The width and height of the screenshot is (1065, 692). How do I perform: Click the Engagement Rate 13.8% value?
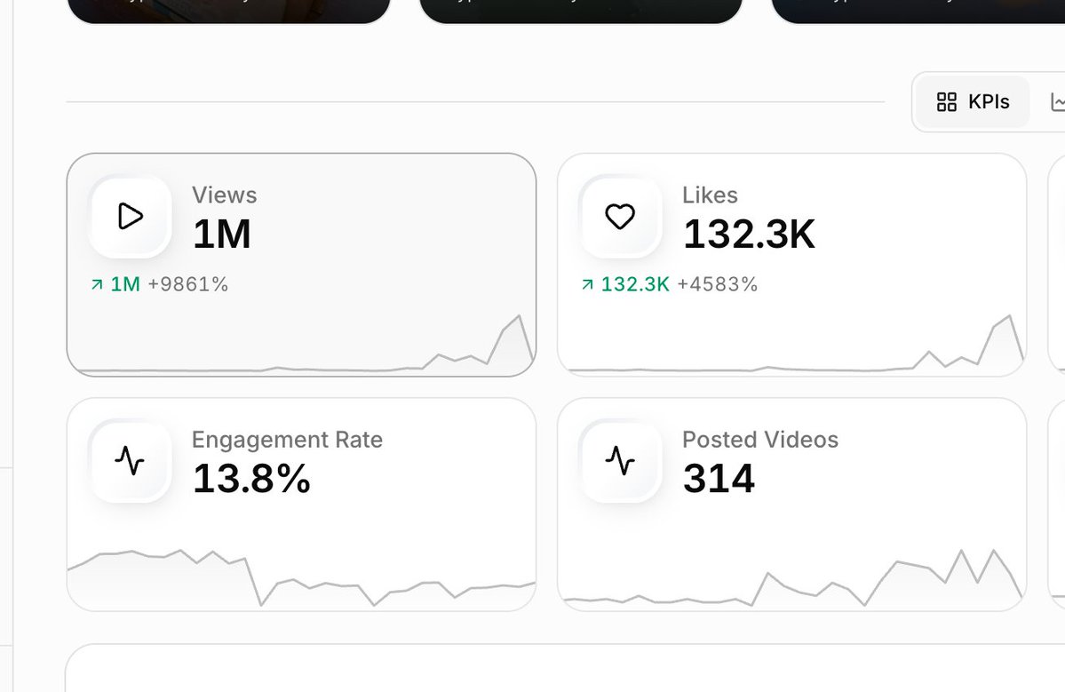(x=251, y=479)
